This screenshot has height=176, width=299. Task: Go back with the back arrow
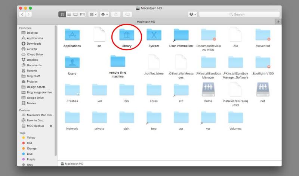click(22, 14)
